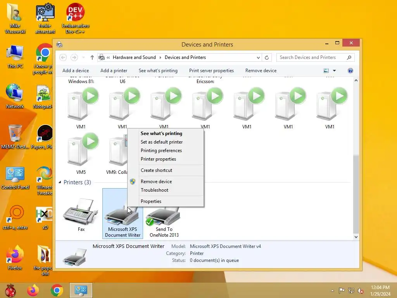
Task: Click Print server properties toolbar button
Action: coord(211,71)
